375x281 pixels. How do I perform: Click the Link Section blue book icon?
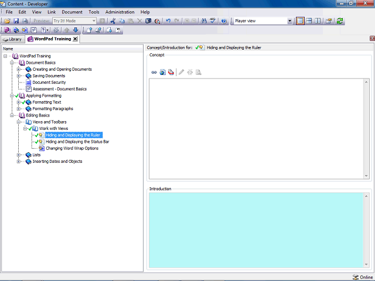[x=16, y=30]
